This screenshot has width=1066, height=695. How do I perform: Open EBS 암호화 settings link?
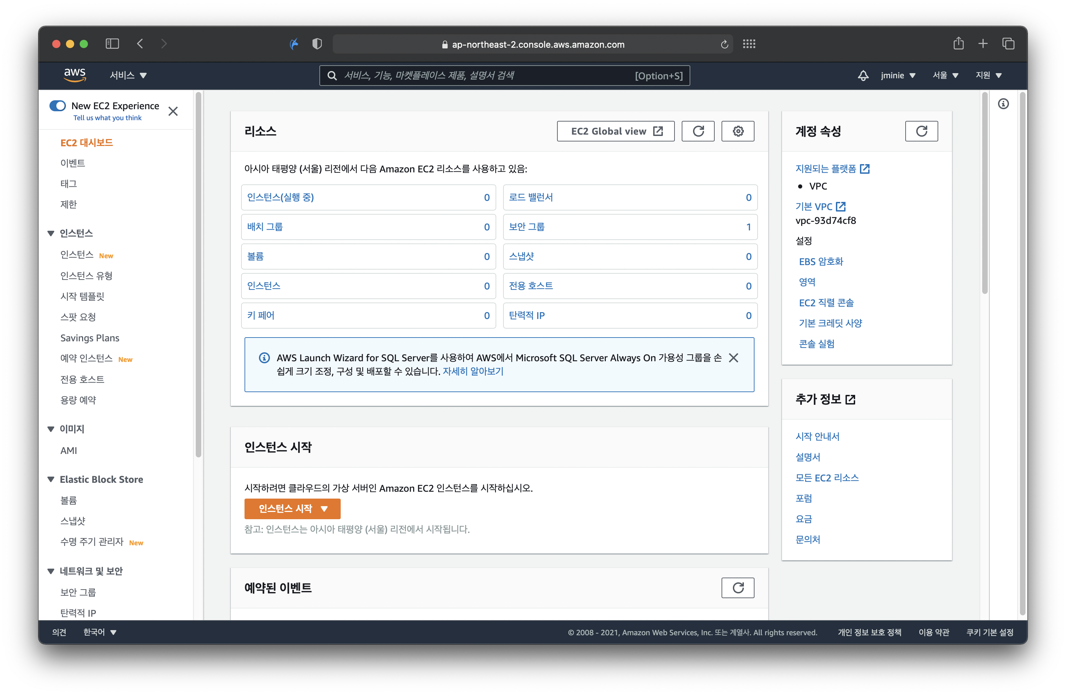click(821, 262)
